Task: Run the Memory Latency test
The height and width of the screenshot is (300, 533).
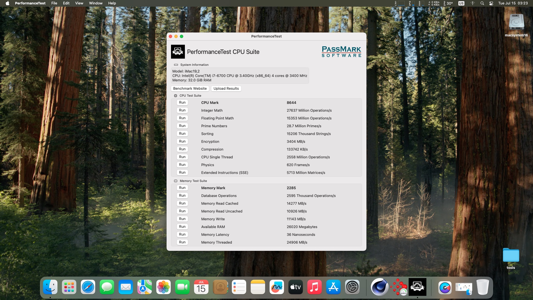Action: coord(182,234)
